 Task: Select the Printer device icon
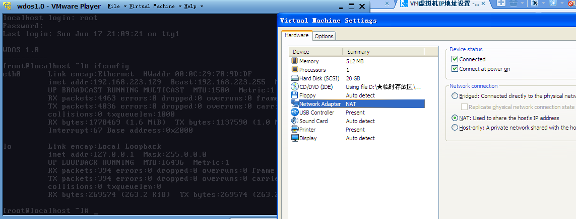point(295,129)
